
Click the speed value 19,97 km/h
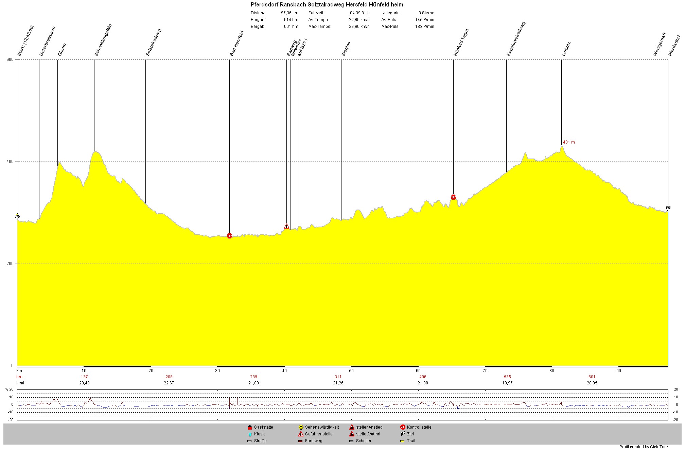point(507,383)
